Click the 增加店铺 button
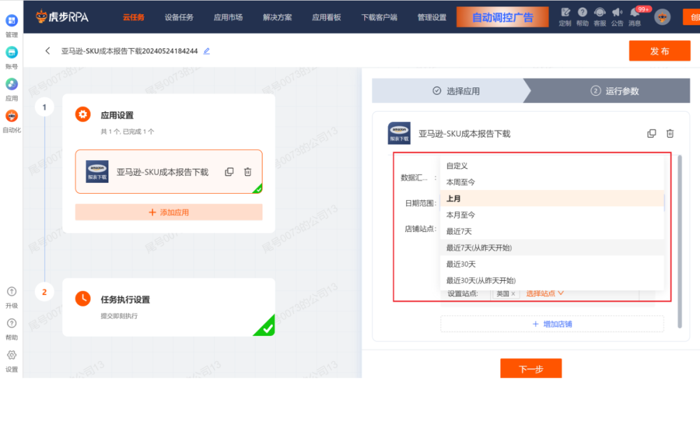Screen dimensions: 700x435 click(552, 323)
